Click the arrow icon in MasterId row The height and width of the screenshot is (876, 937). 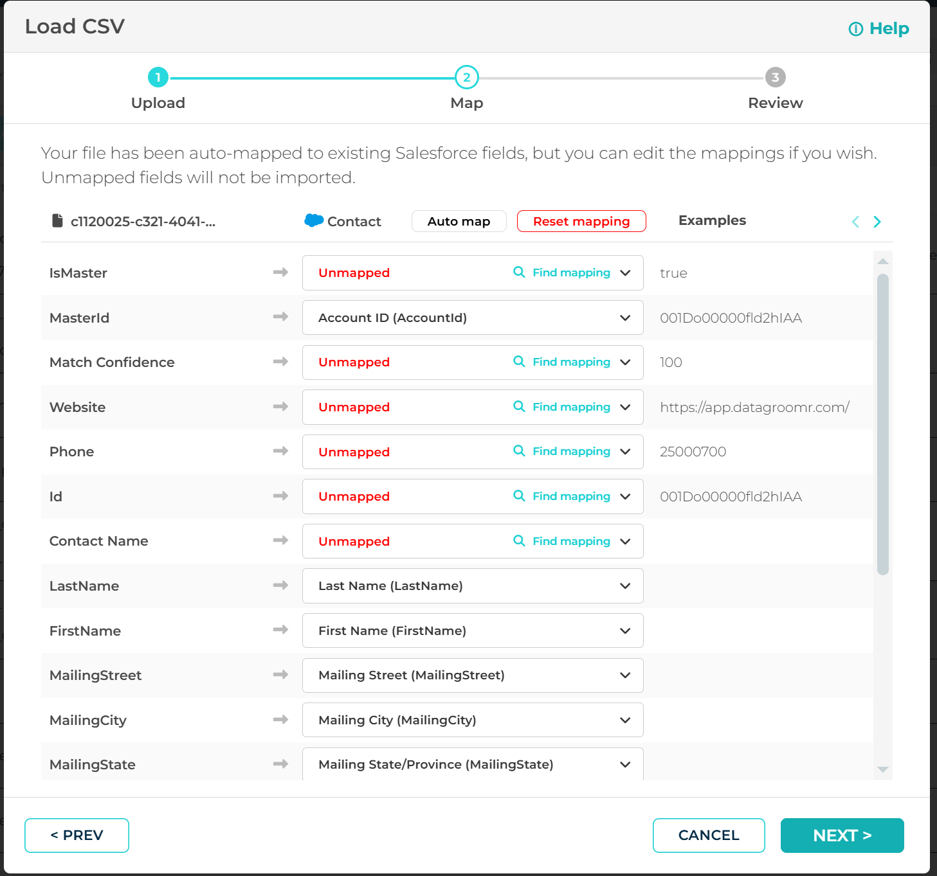click(x=280, y=317)
